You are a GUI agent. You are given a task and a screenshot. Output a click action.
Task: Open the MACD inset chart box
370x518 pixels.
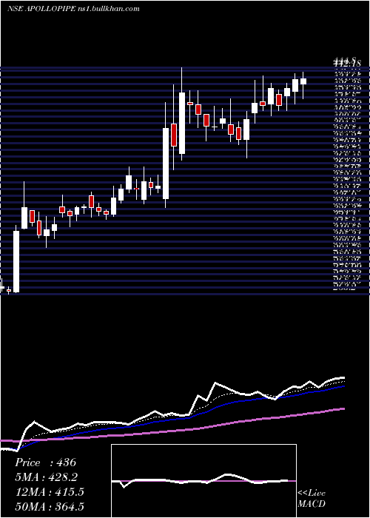203,481
